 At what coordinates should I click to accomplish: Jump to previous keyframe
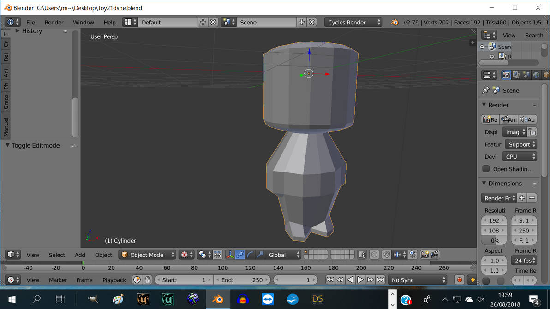(x=340, y=280)
